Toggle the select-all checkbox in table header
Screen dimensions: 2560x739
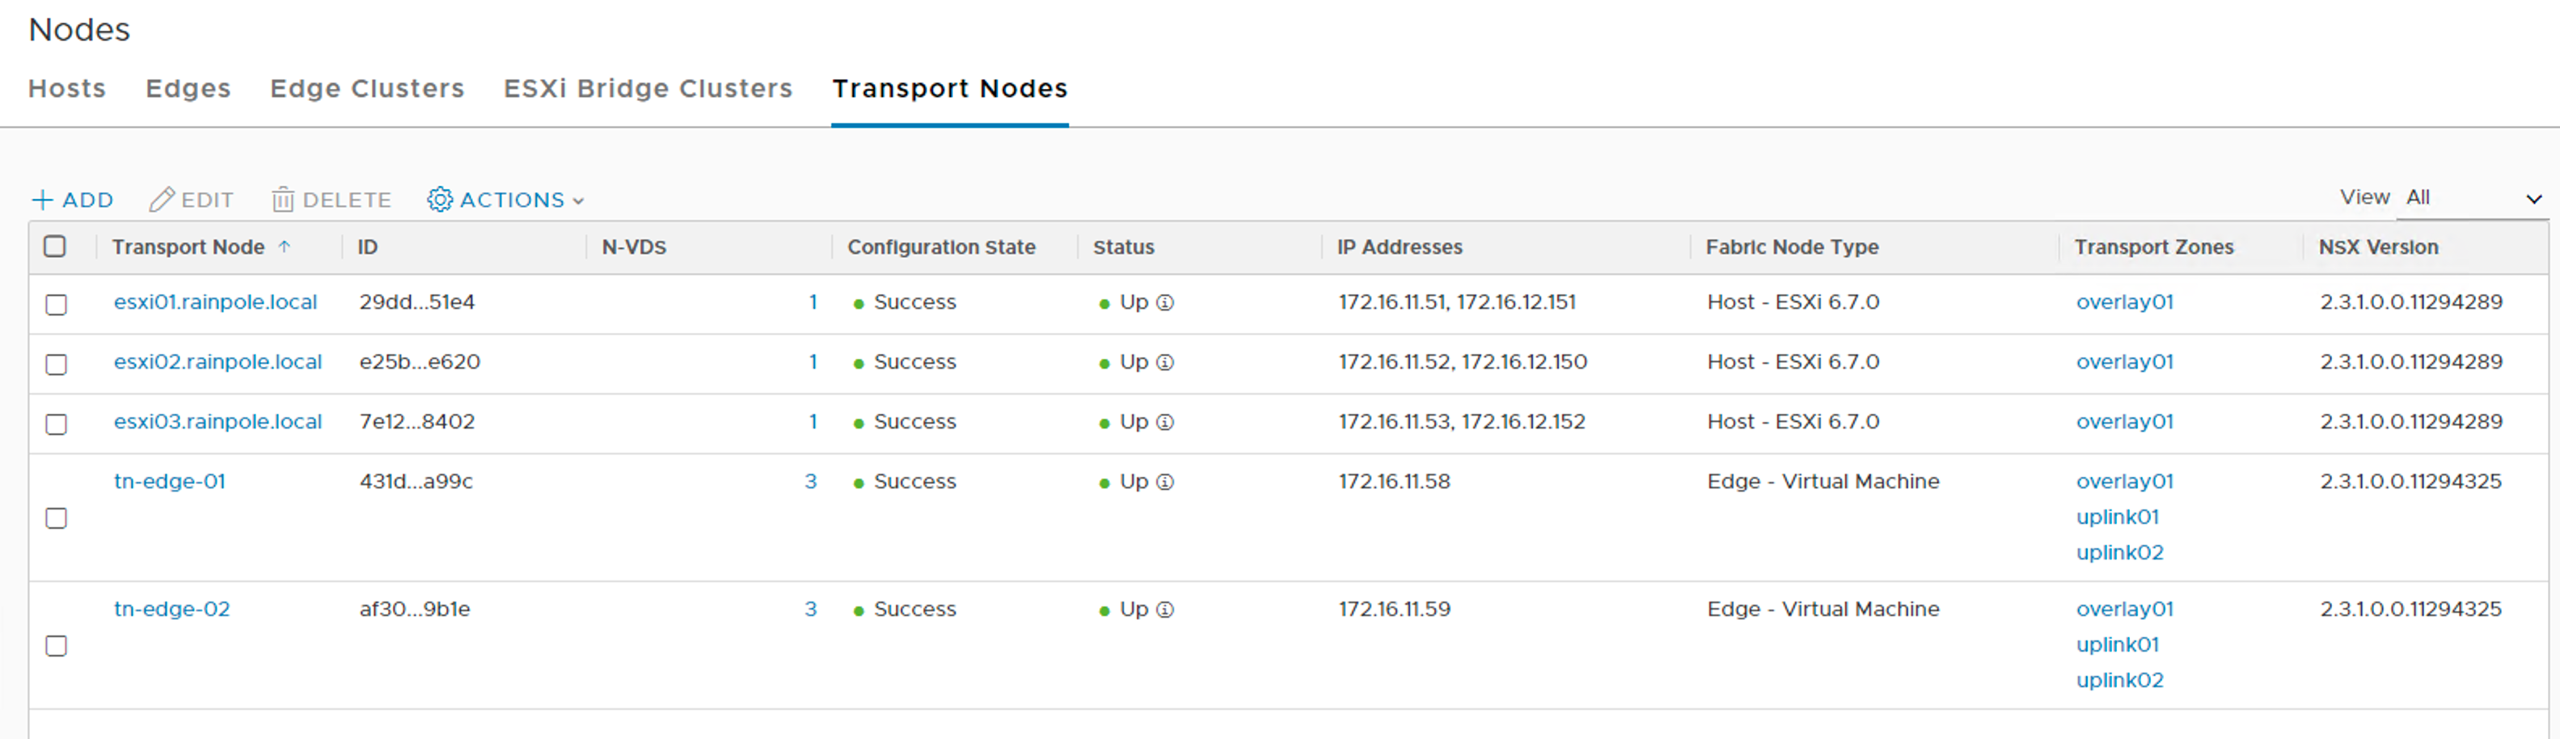[56, 247]
